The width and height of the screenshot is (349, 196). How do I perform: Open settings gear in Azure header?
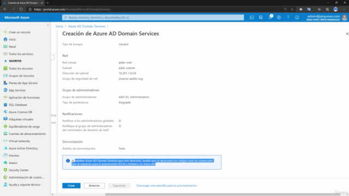(279, 17)
